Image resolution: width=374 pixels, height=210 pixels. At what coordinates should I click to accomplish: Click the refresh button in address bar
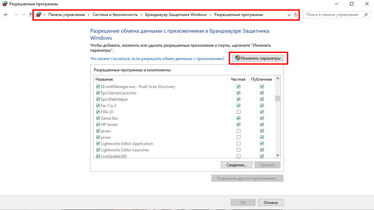coord(296,15)
